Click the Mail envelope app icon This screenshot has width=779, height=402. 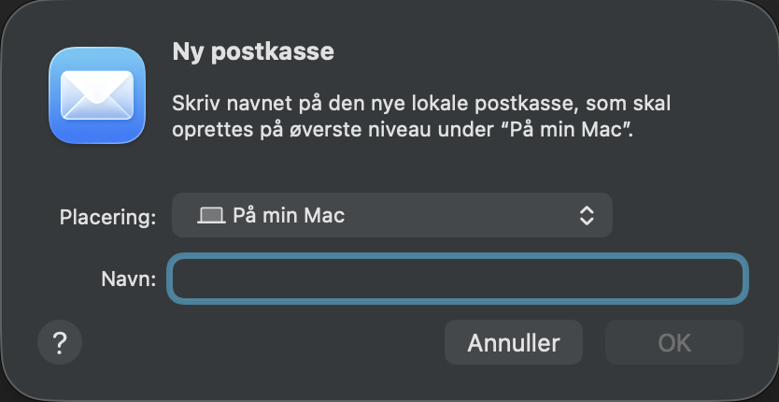(97, 97)
